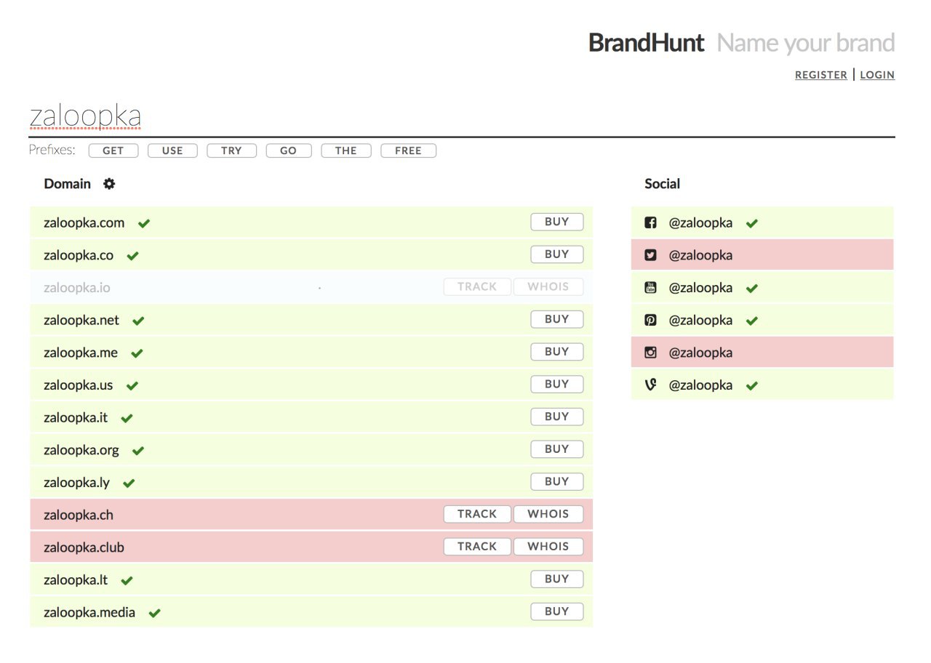Select the zaloopka.com domain text
The height and width of the screenshot is (663, 931).
coord(84,222)
